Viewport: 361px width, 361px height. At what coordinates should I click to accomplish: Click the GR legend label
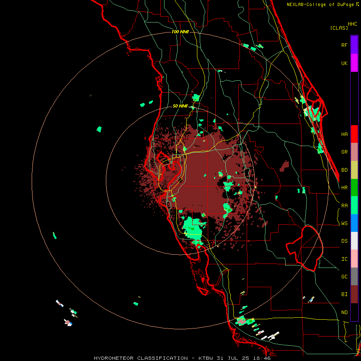[x=345, y=152]
